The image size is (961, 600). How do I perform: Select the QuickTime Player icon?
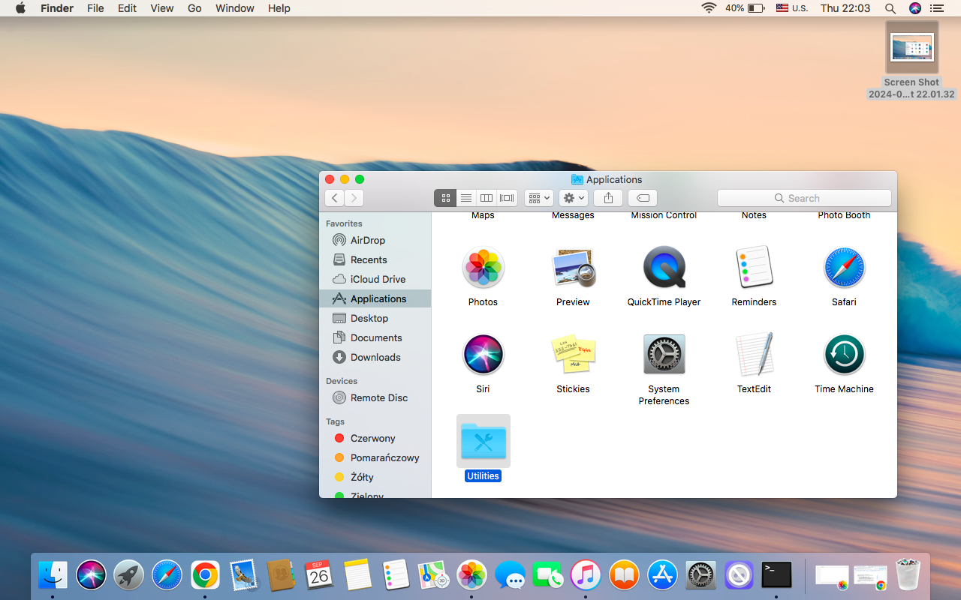click(x=664, y=268)
